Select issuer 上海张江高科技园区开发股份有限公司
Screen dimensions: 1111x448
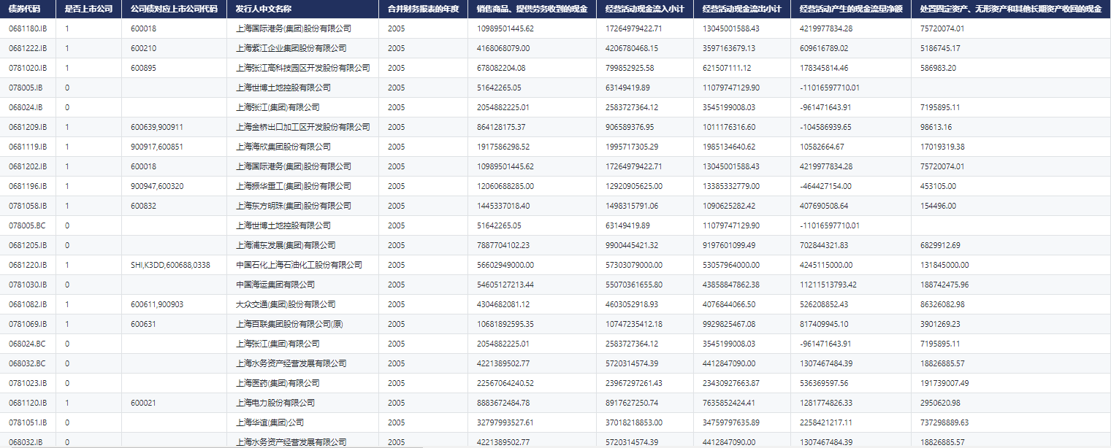click(x=302, y=68)
